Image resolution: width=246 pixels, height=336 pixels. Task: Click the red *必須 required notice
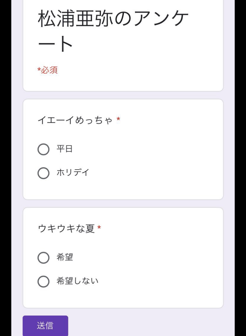point(48,70)
